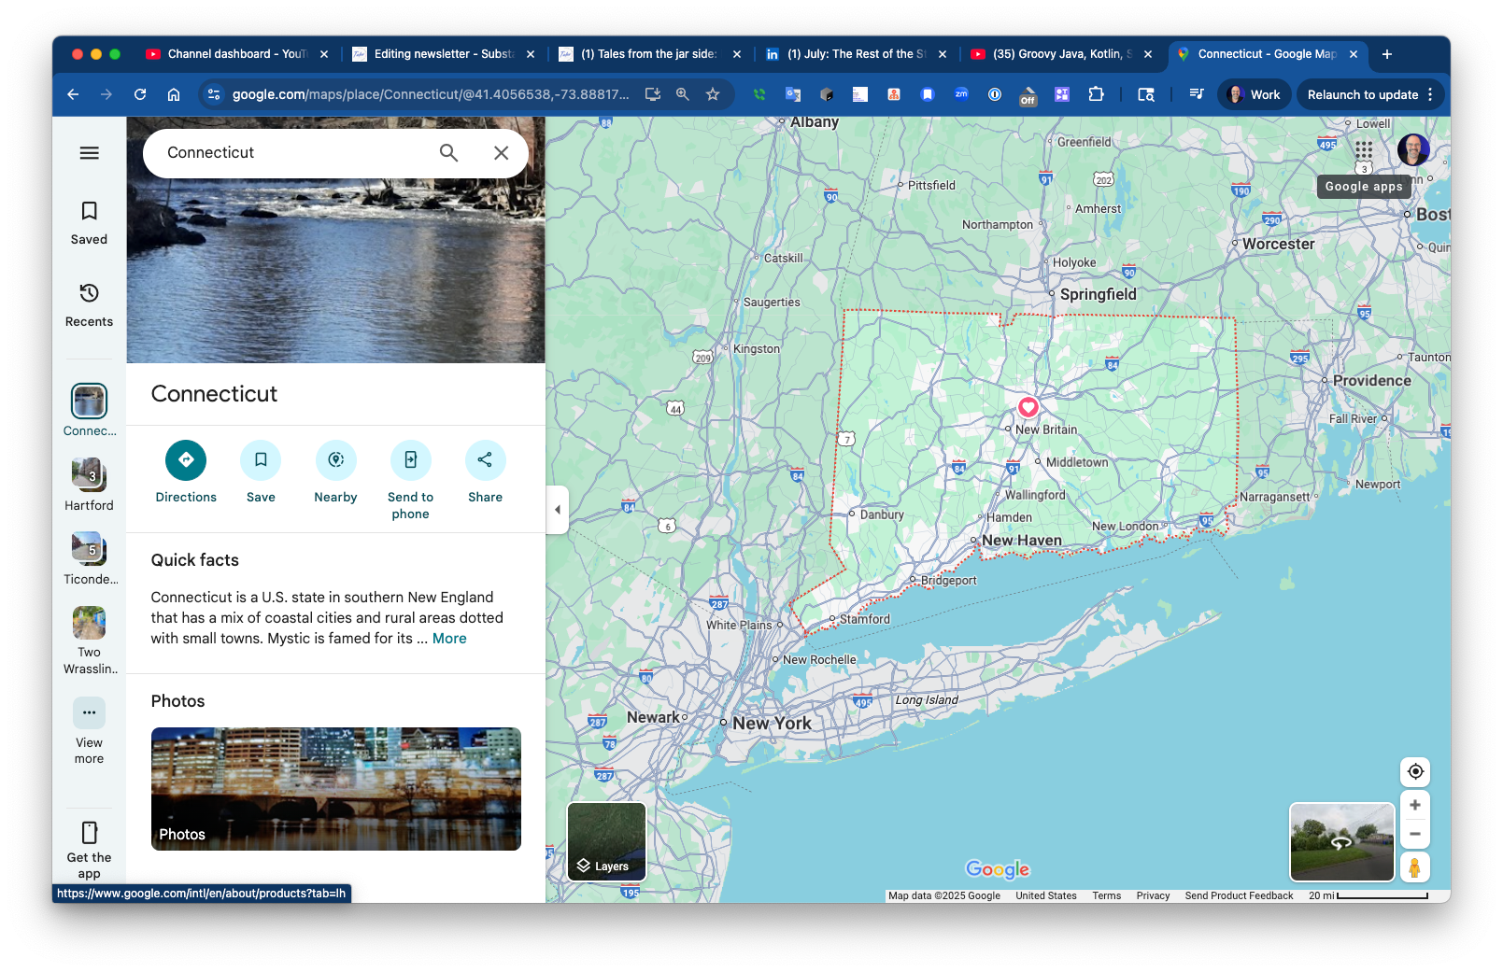
Task: Click the address bar URL
Action: pos(430,94)
